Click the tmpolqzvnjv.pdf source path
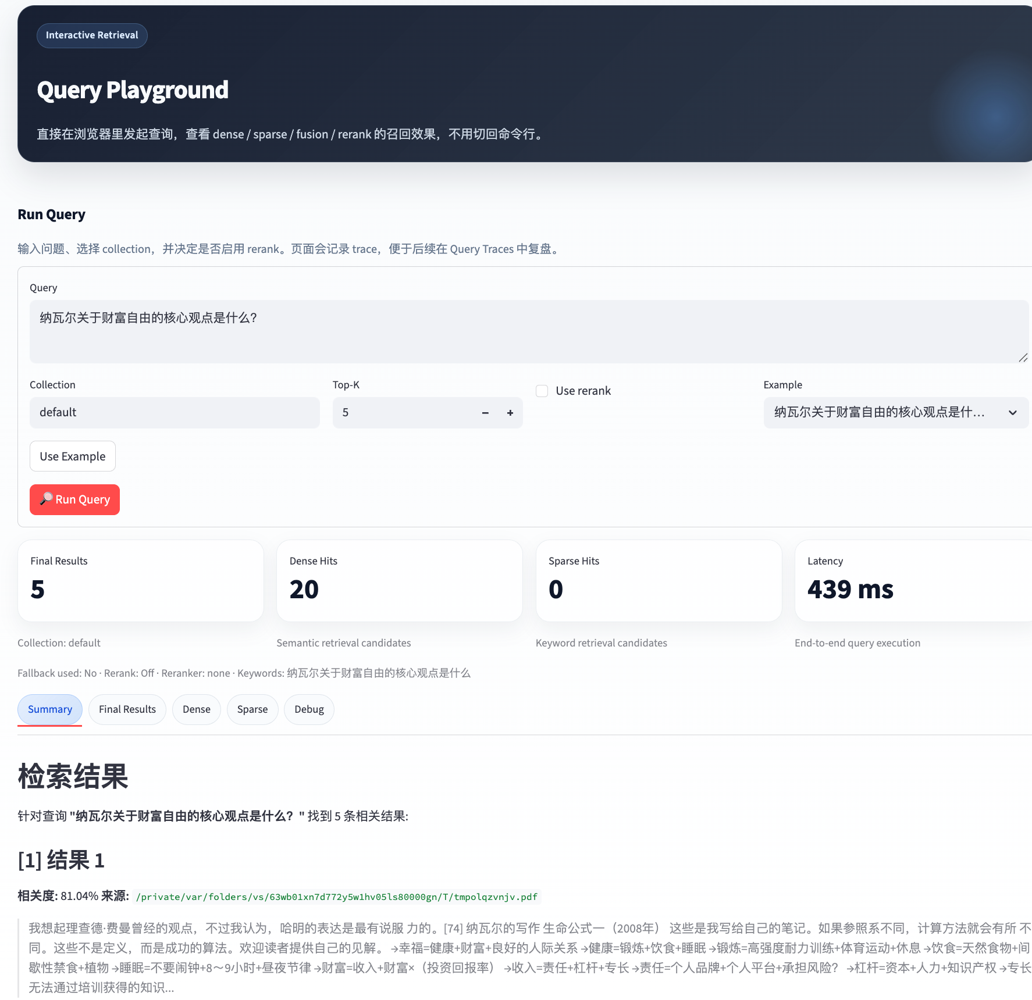The width and height of the screenshot is (1032, 1000). click(336, 897)
